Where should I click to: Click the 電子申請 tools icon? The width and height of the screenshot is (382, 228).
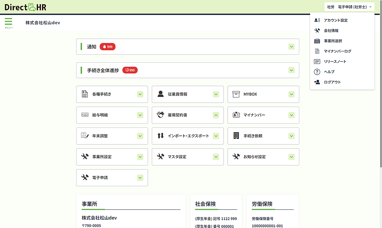click(85, 177)
